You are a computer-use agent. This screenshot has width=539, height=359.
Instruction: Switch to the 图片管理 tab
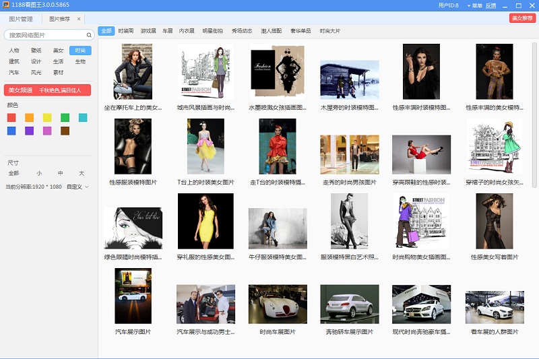click(x=21, y=19)
